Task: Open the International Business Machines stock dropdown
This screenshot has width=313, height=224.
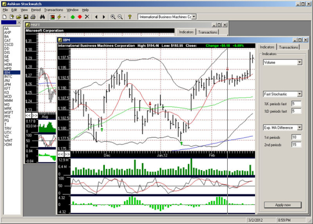Action: (x=194, y=17)
